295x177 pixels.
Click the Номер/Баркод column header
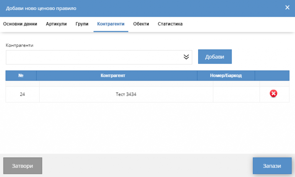pos(226,75)
